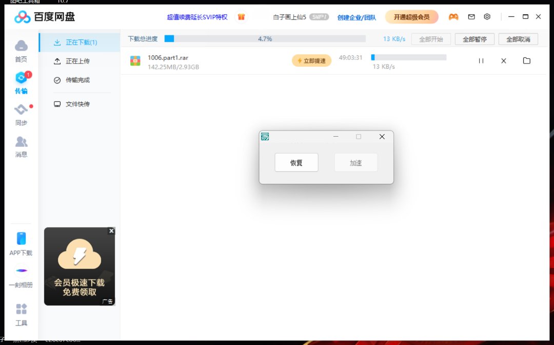
Task: Open the 首页 home sidebar icon
Action: (21, 47)
